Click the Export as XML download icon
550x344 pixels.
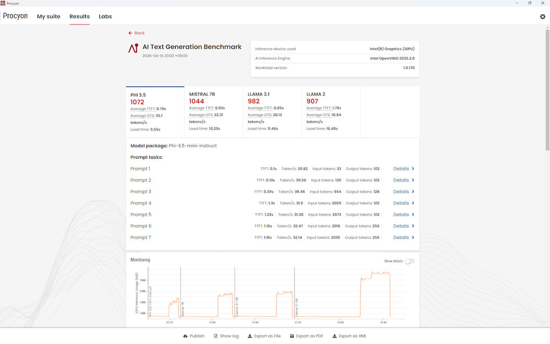335,336
